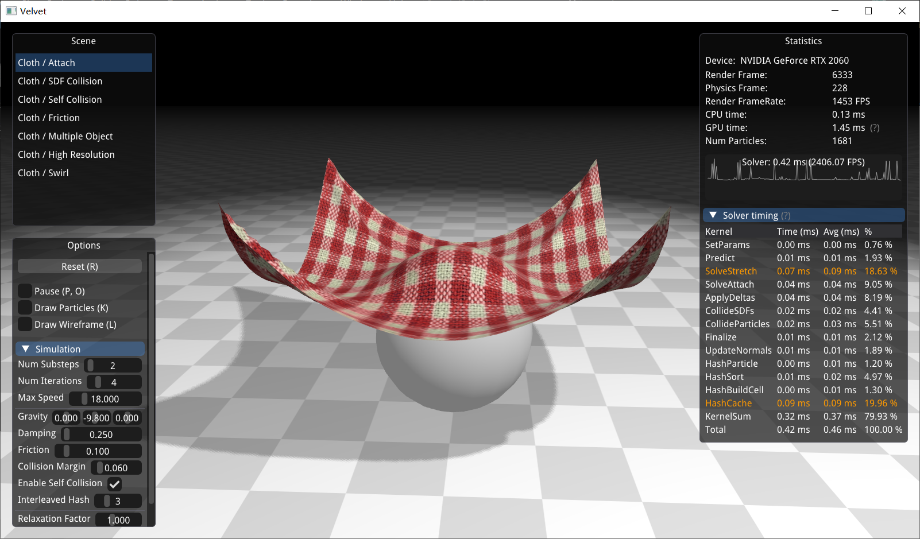Click the Options panel scrollbar
This screenshot has height=539, width=920.
coord(151,379)
